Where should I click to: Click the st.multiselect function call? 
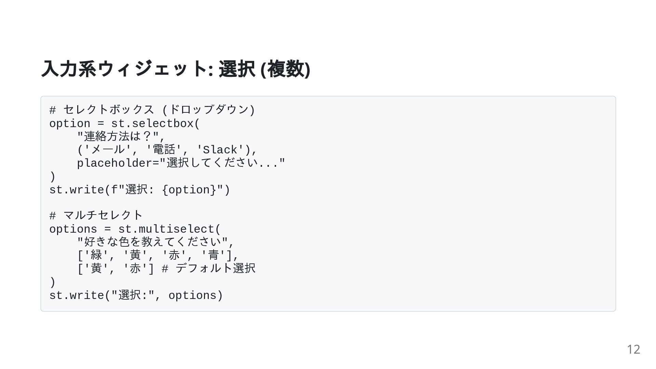pyautogui.click(x=169, y=229)
